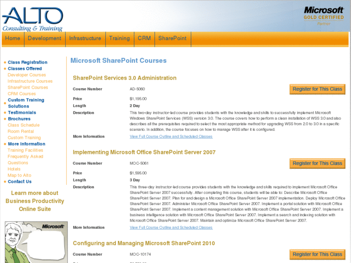The height and width of the screenshot is (263, 351).
Task: Select SharePoint Courses sidebar link
Action: pyautogui.click(x=28, y=87)
